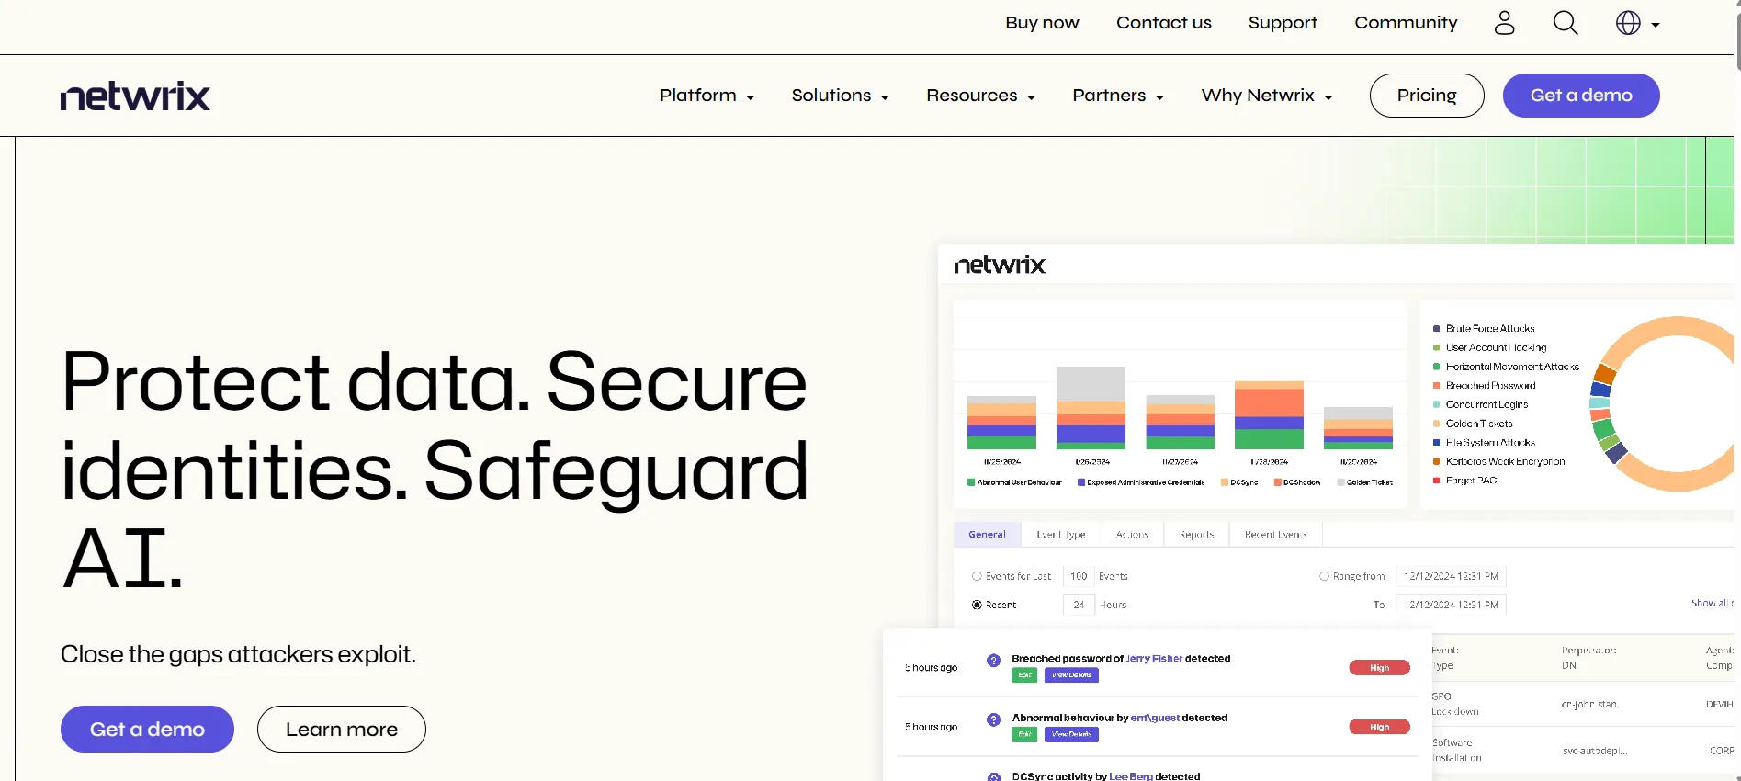Image resolution: width=1741 pixels, height=781 pixels.
Task: Click the 1/28/2024 bar in chart
Action: click(x=1269, y=415)
